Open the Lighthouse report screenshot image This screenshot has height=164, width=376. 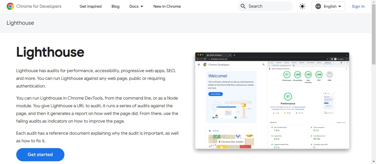(x=272, y=101)
